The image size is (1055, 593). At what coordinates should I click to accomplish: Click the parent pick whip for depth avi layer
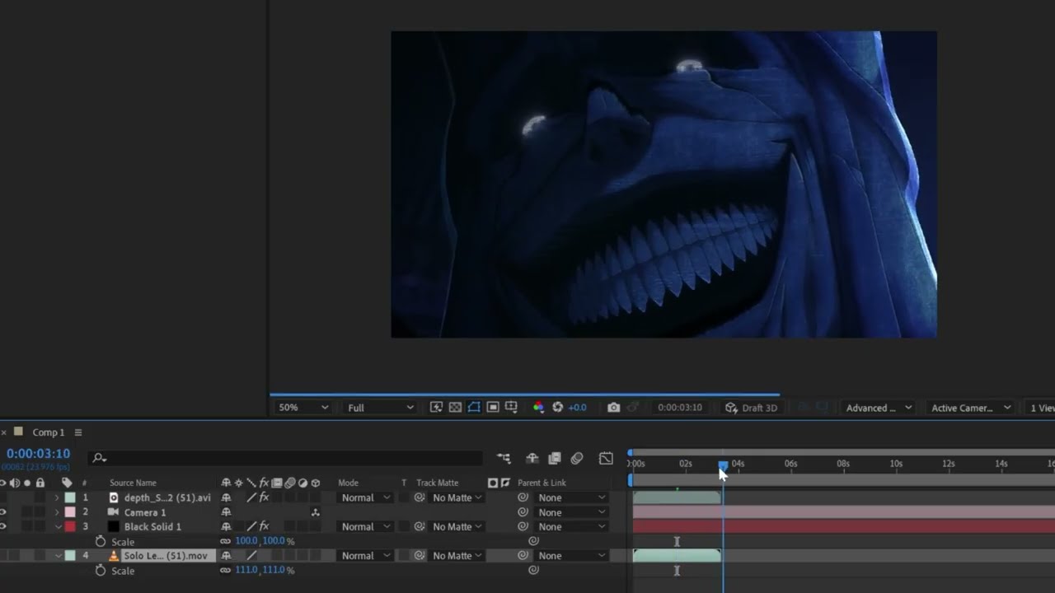point(523,498)
